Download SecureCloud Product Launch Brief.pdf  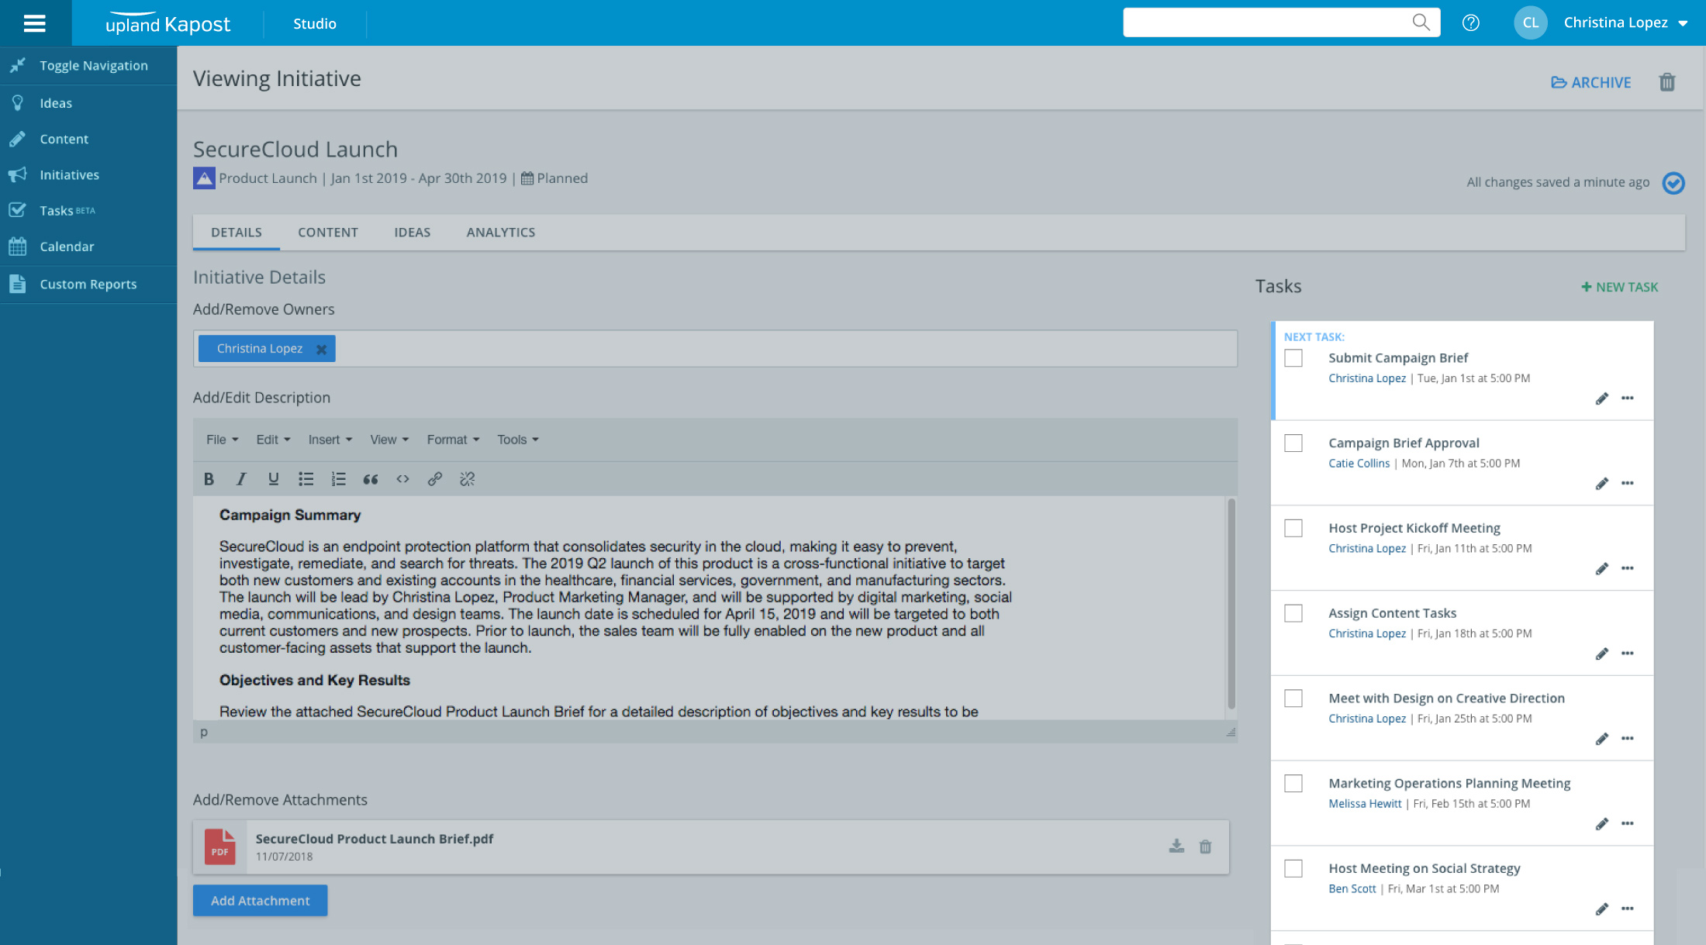pyautogui.click(x=1176, y=847)
